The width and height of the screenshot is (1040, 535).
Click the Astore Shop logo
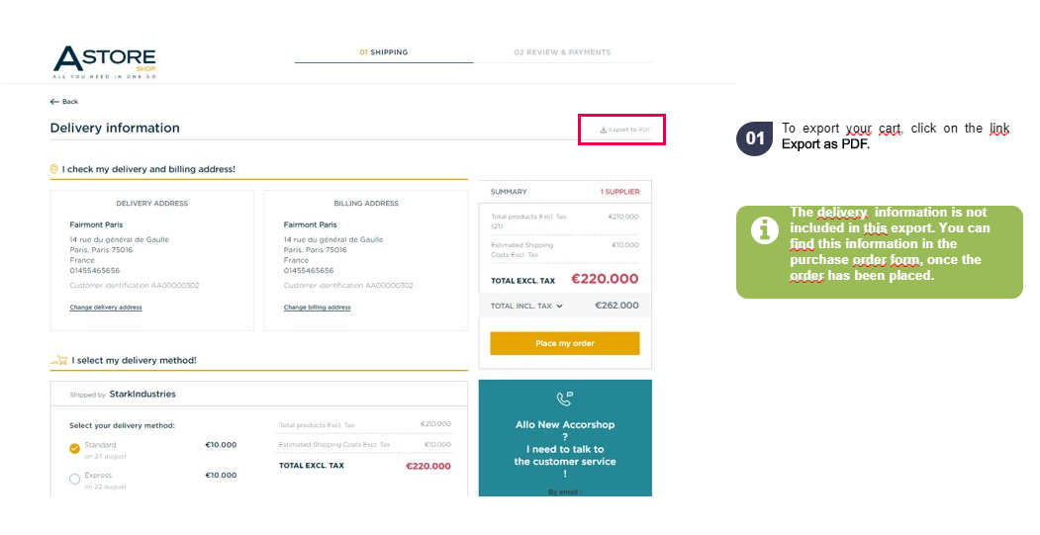pyautogui.click(x=105, y=61)
